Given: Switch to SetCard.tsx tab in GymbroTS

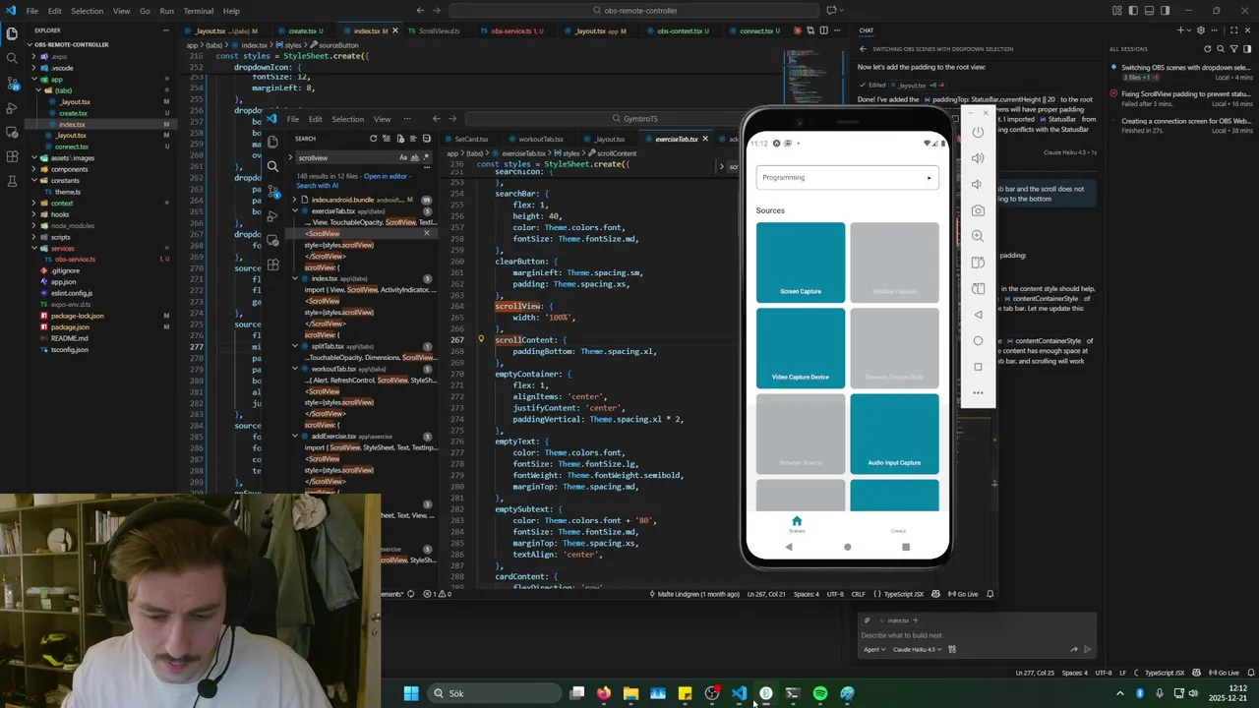Looking at the screenshot, I should tap(471, 139).
